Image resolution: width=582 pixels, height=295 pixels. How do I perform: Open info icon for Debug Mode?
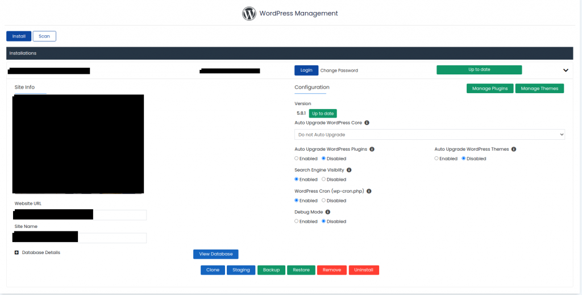(328, 212)
